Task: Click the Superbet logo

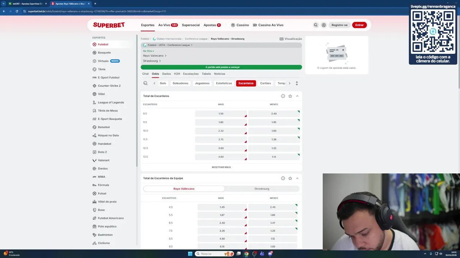Action: coord(109,25)
